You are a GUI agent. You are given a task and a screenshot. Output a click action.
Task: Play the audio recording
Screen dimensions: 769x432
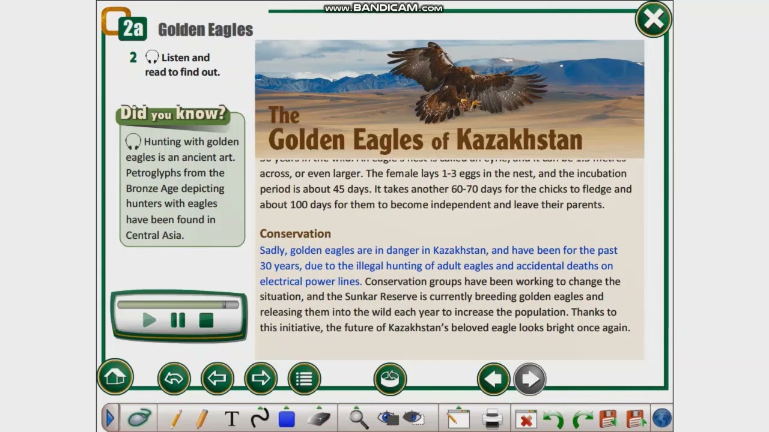tap(149, 320)
